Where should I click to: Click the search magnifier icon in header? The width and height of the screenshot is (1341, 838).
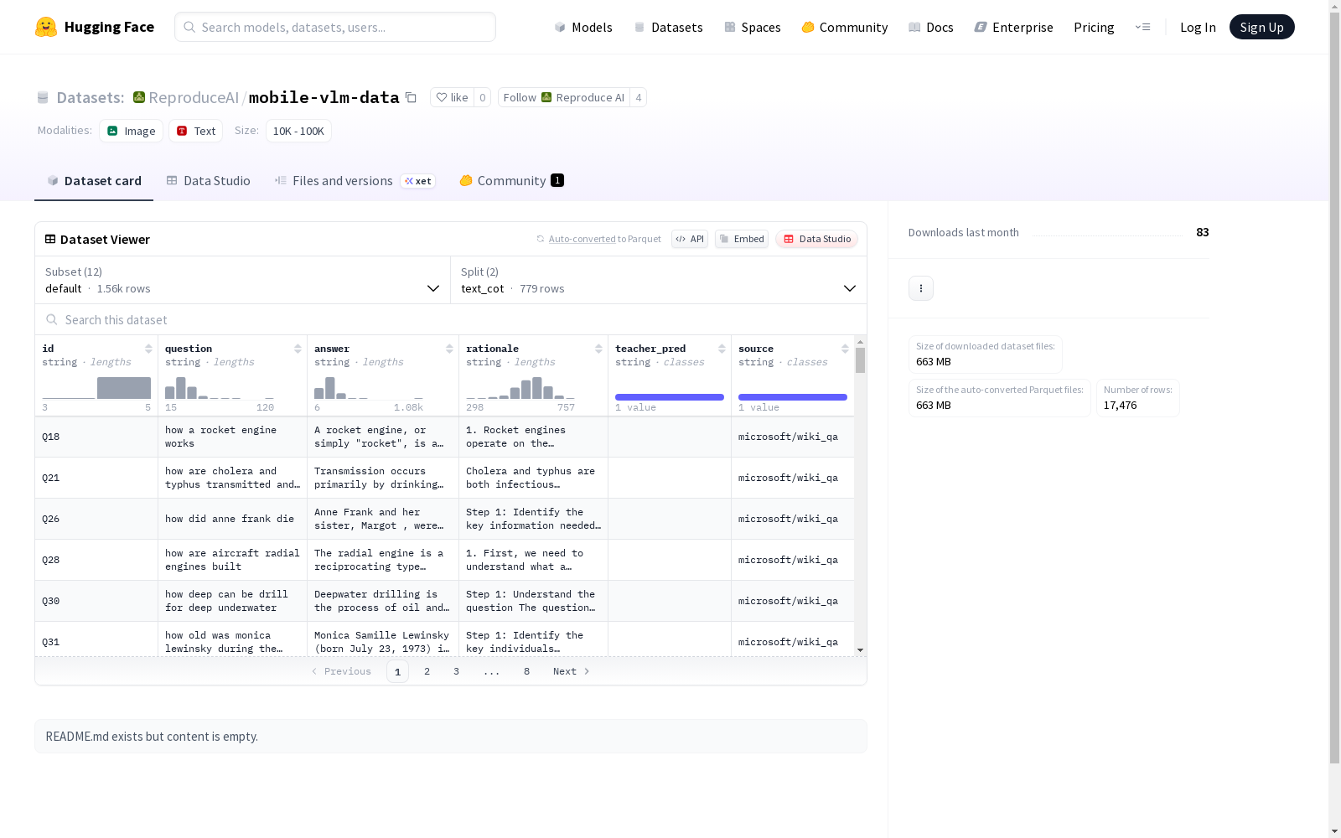[x=189, y=27]
